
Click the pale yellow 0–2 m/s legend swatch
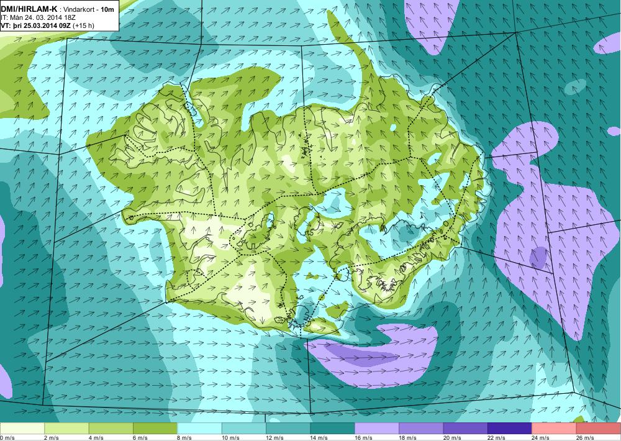22,429
